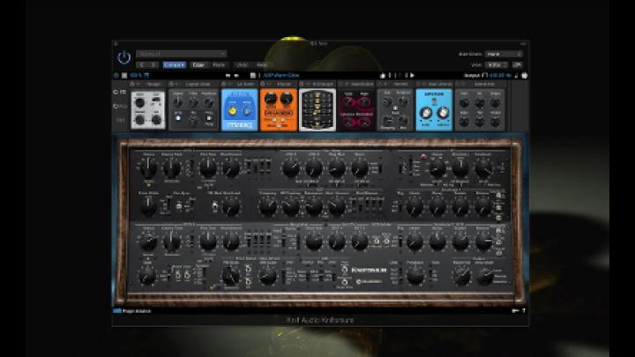Click the Ring Mod mixer knob
This screenshot has width=635, height=357.
coord(336,168)
